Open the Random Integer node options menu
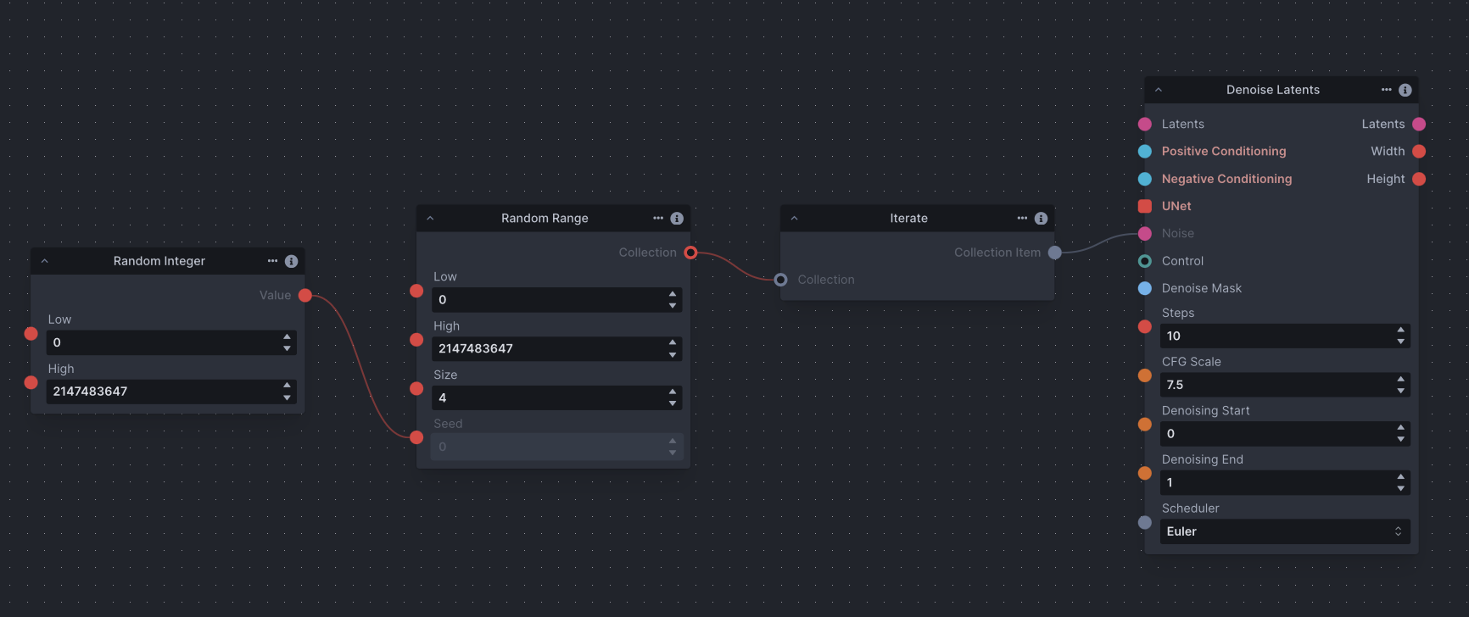The height and width of the screenshot is (617, 1469). click(x=272, y=261)
